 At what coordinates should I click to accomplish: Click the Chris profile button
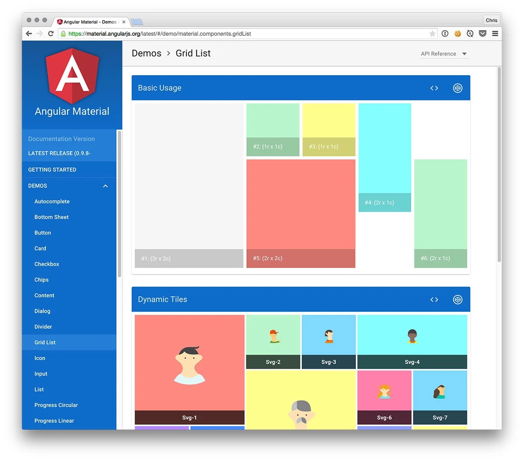pos(491,20)
